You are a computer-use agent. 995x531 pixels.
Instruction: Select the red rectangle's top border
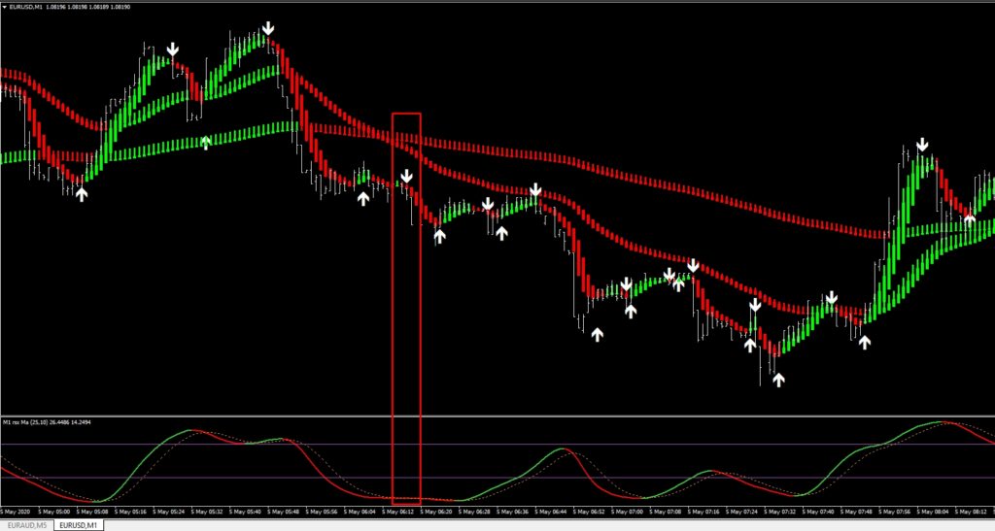click(x=406, y=114)
